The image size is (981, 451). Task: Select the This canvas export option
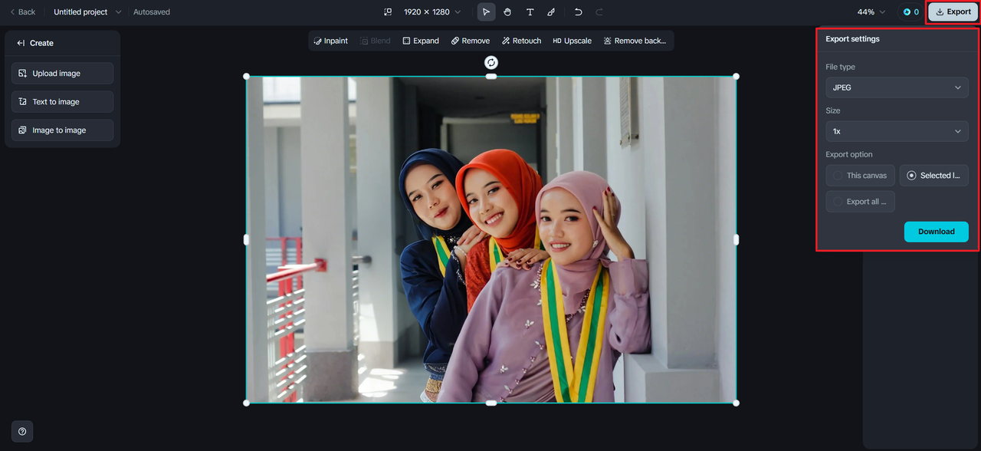(860, 176)
